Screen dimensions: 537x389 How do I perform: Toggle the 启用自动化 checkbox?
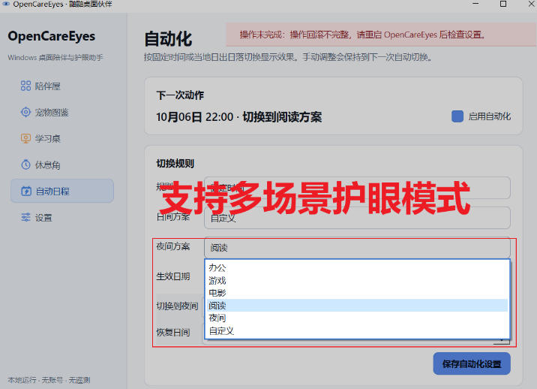pos(457,116)
